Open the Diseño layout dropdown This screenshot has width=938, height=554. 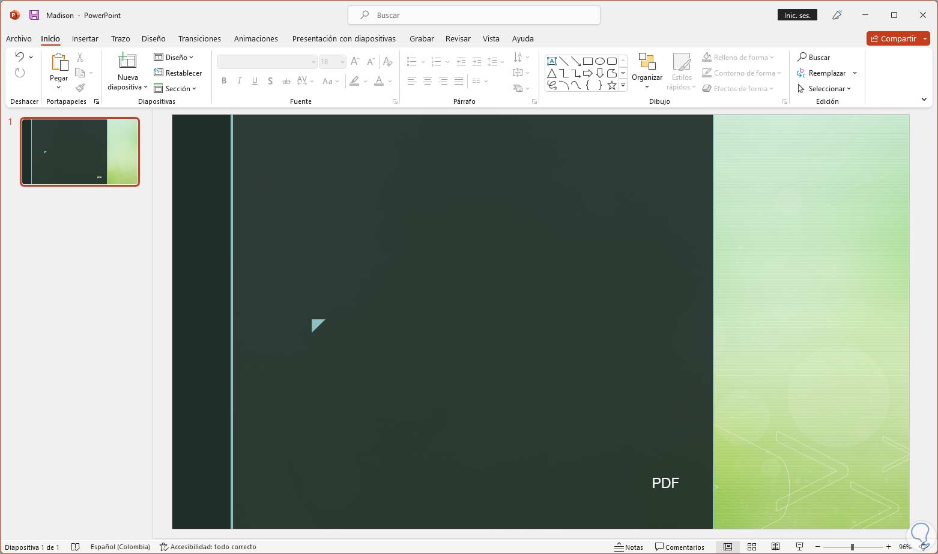coord(174,58)
